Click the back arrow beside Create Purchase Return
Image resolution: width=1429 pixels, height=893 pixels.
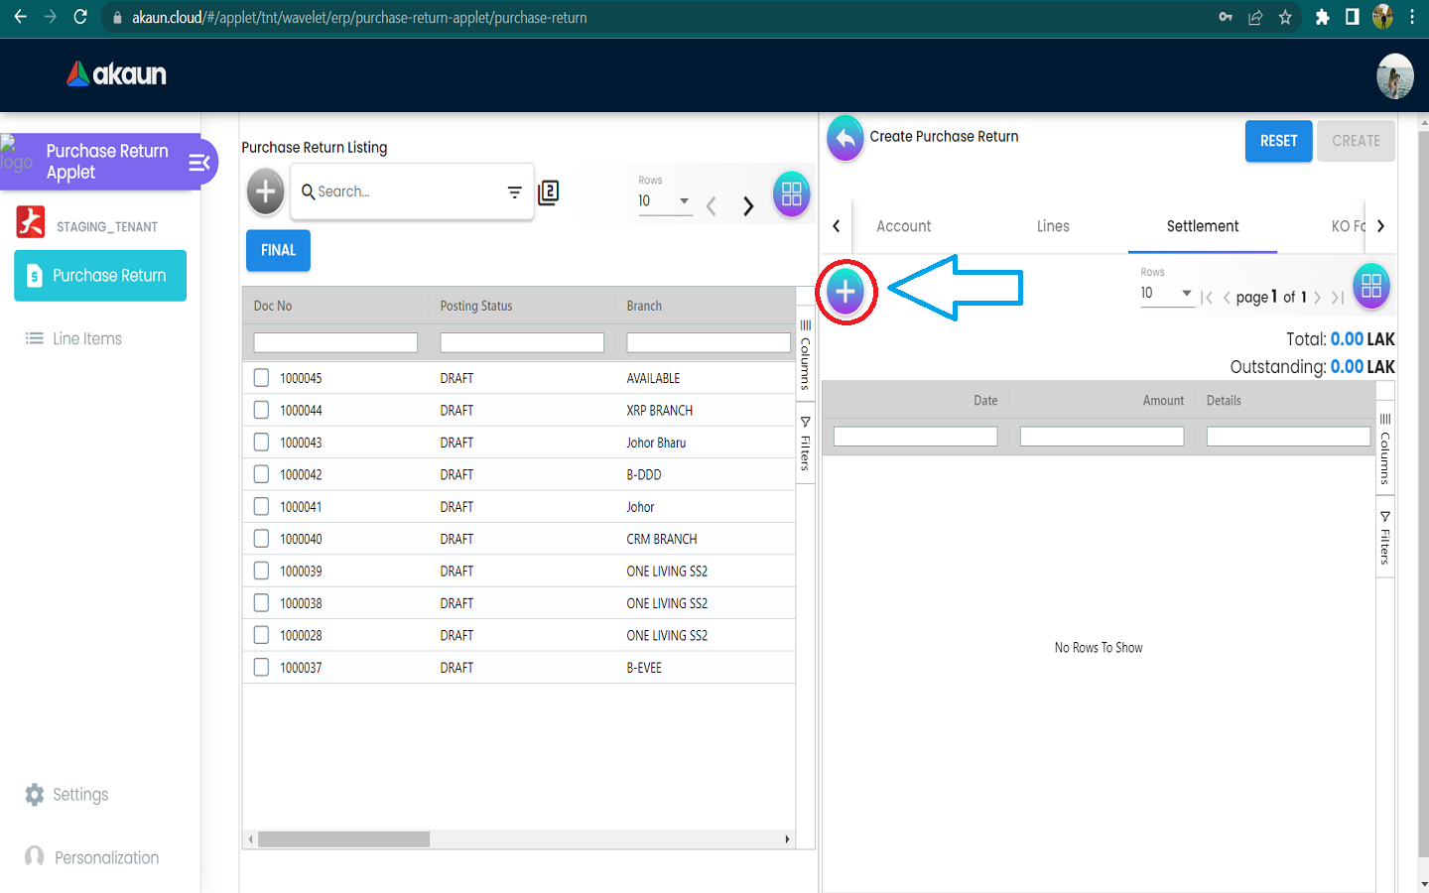845,139
